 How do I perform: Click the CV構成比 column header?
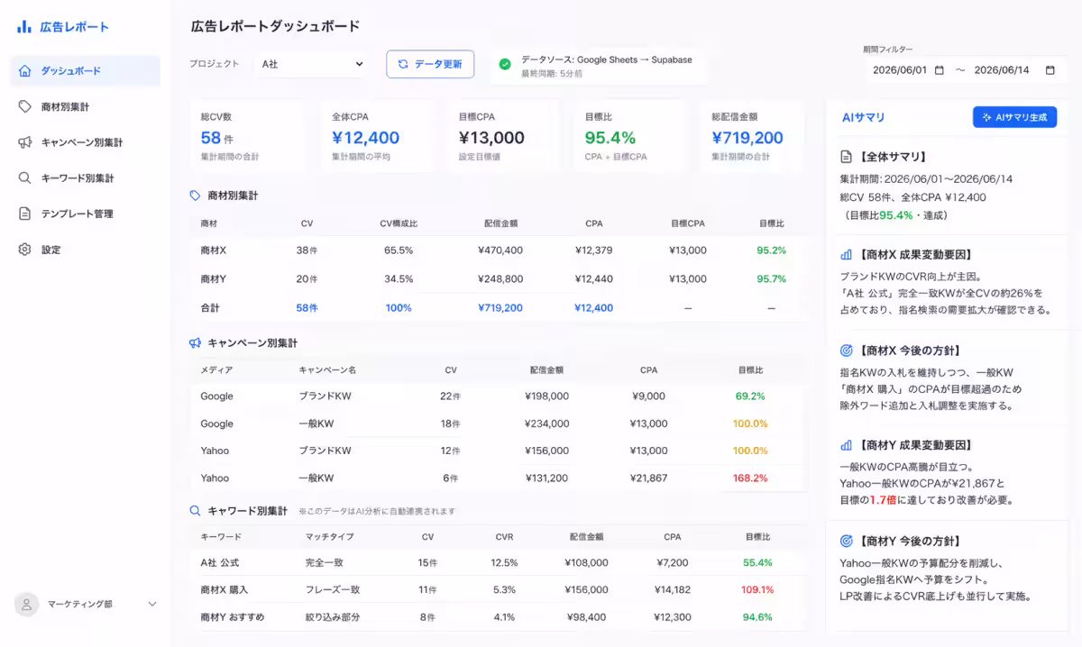[399, 223]
